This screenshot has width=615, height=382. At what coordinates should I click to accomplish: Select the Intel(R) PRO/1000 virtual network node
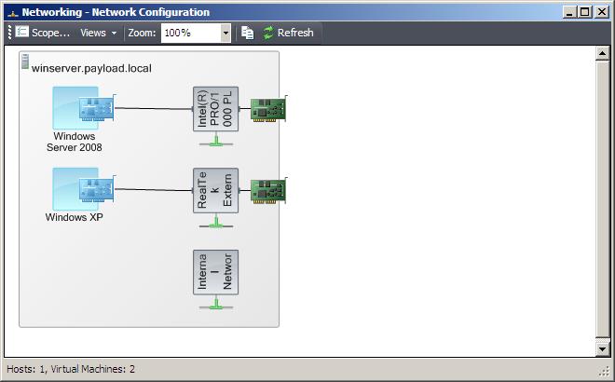tap(215, 109)
